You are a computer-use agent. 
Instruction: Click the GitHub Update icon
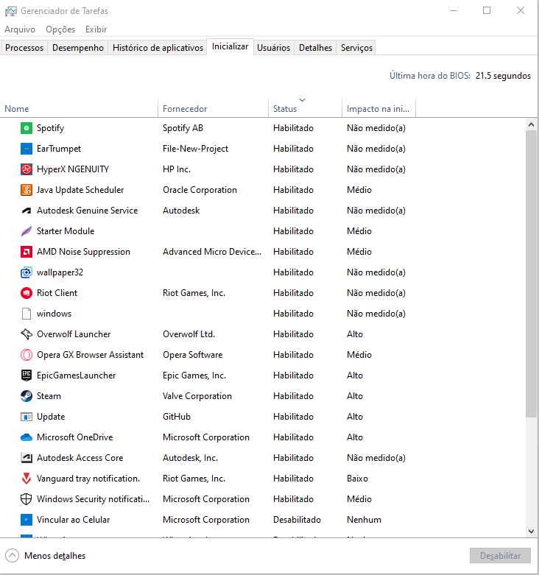coord(27,417)
